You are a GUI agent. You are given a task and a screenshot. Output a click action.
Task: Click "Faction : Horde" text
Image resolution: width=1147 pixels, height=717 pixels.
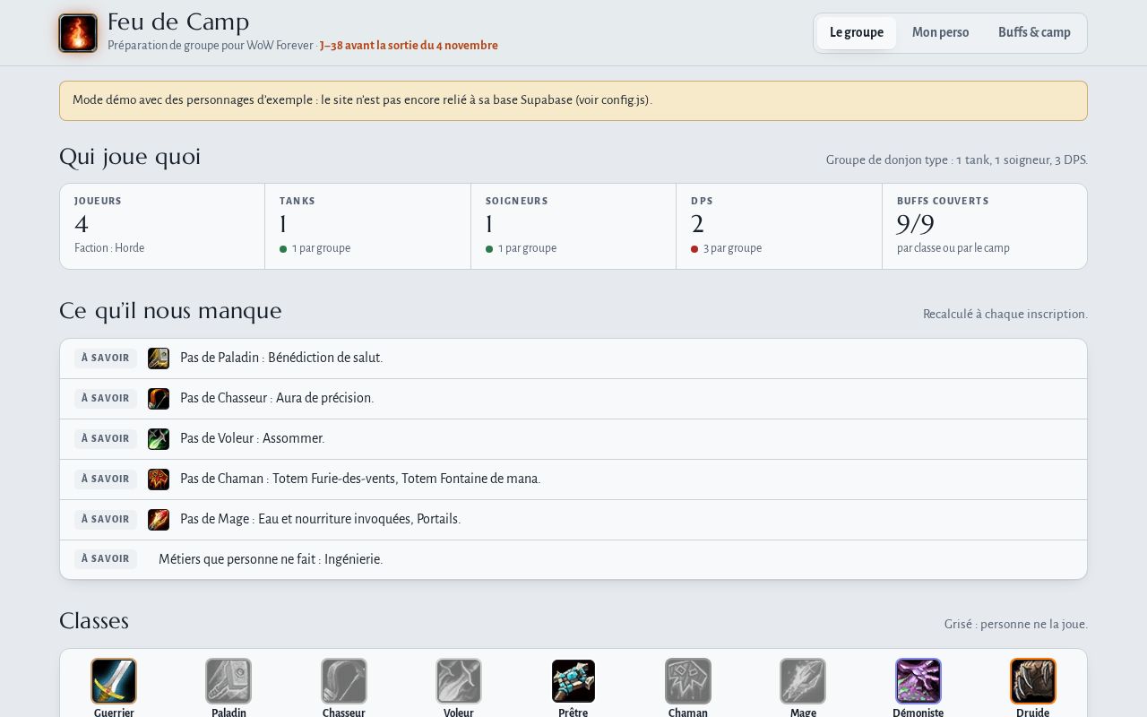[109, 248]
